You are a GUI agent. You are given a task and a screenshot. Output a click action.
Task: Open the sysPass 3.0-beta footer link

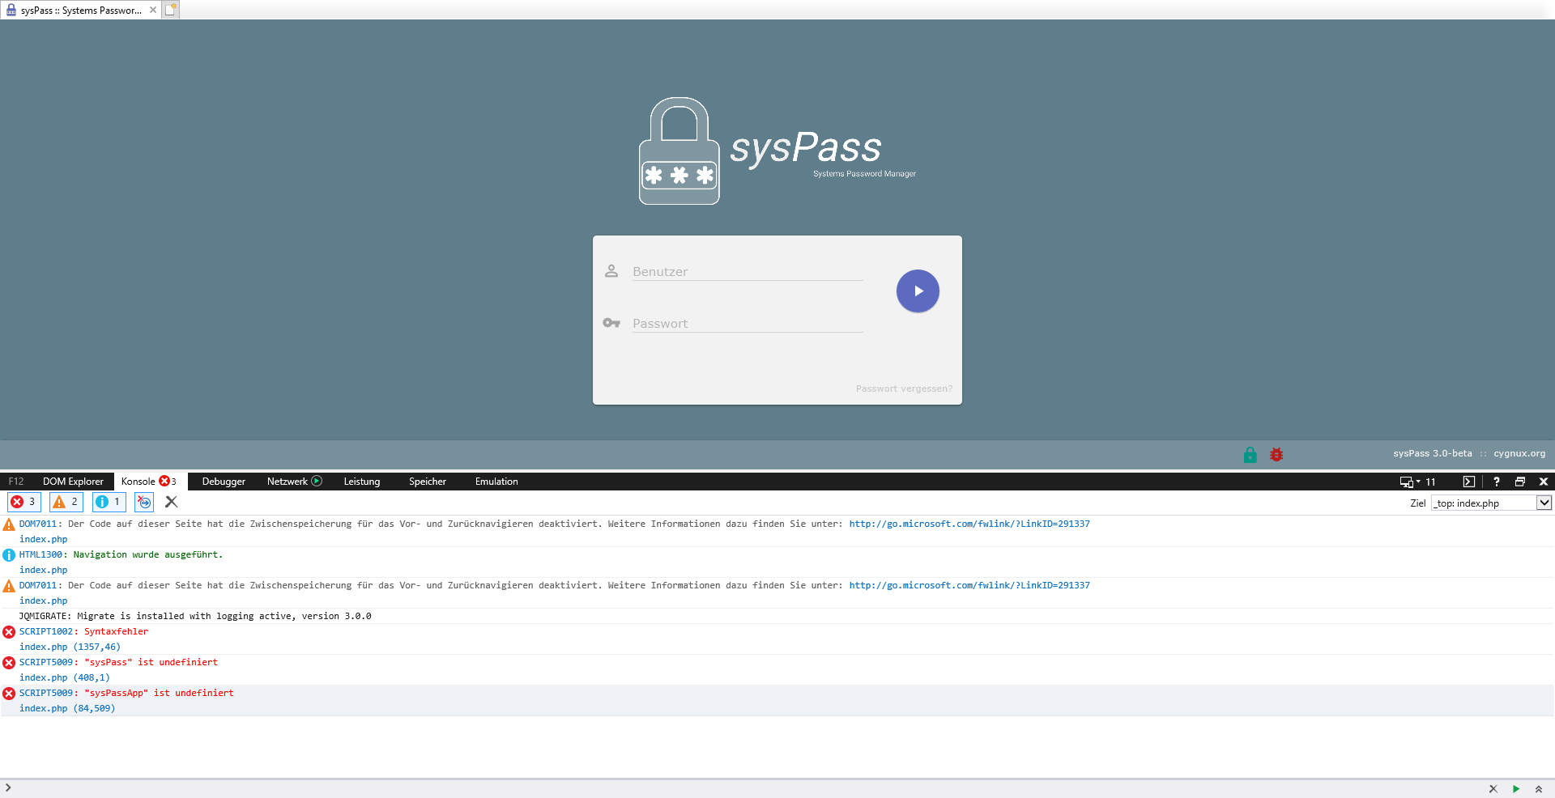click(x=1432, y=453)
